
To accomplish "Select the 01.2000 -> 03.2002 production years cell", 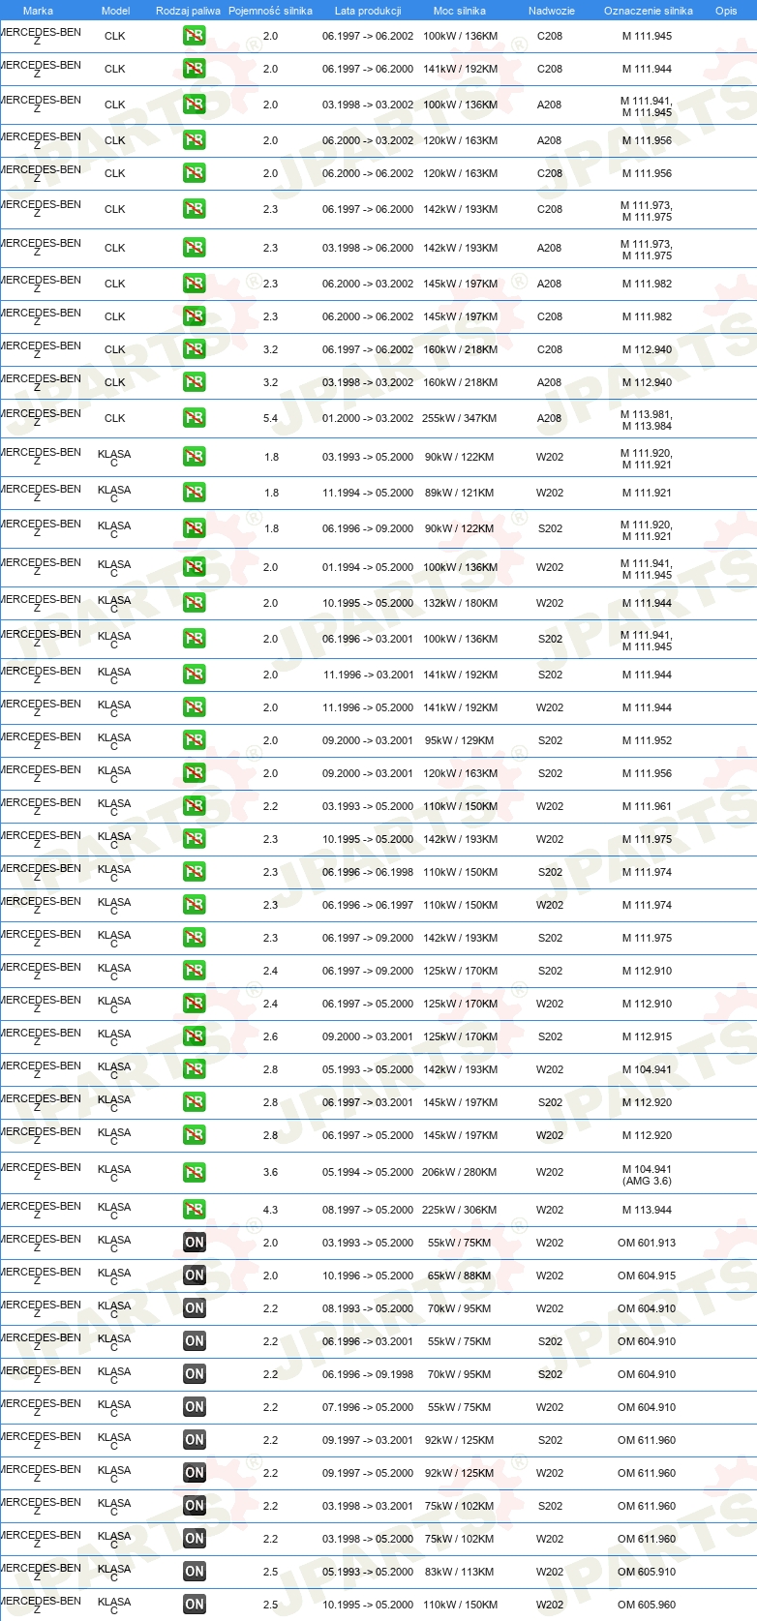I will click(x=368, y=419).
